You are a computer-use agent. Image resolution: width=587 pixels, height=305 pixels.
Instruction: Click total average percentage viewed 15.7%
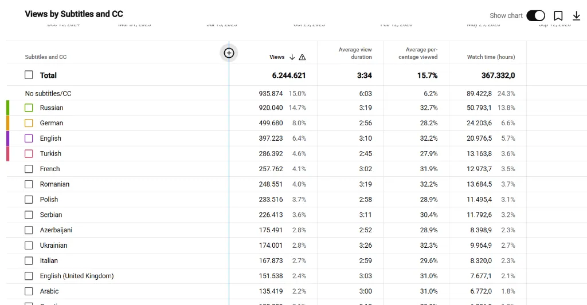pos(427,75)
